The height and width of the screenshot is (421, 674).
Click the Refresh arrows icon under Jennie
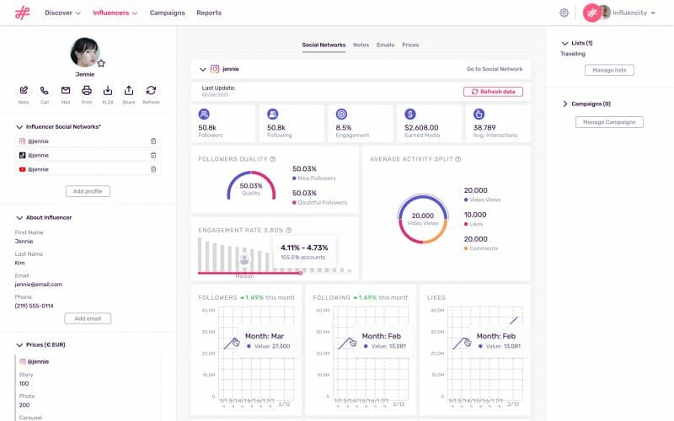click(x=151, y=90)
